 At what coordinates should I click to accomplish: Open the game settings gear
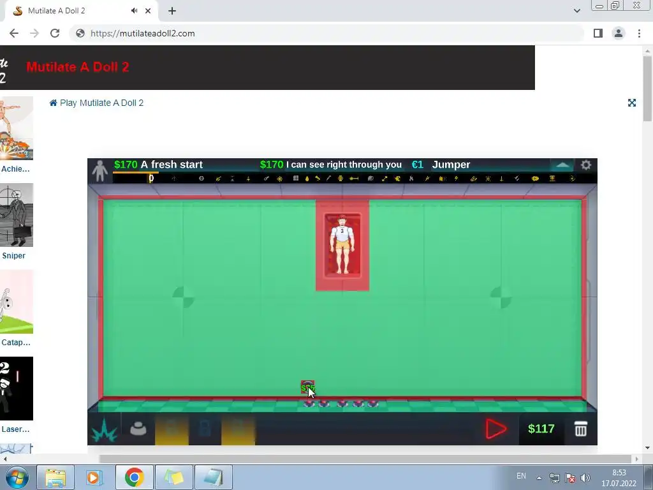tap(586, 165)
